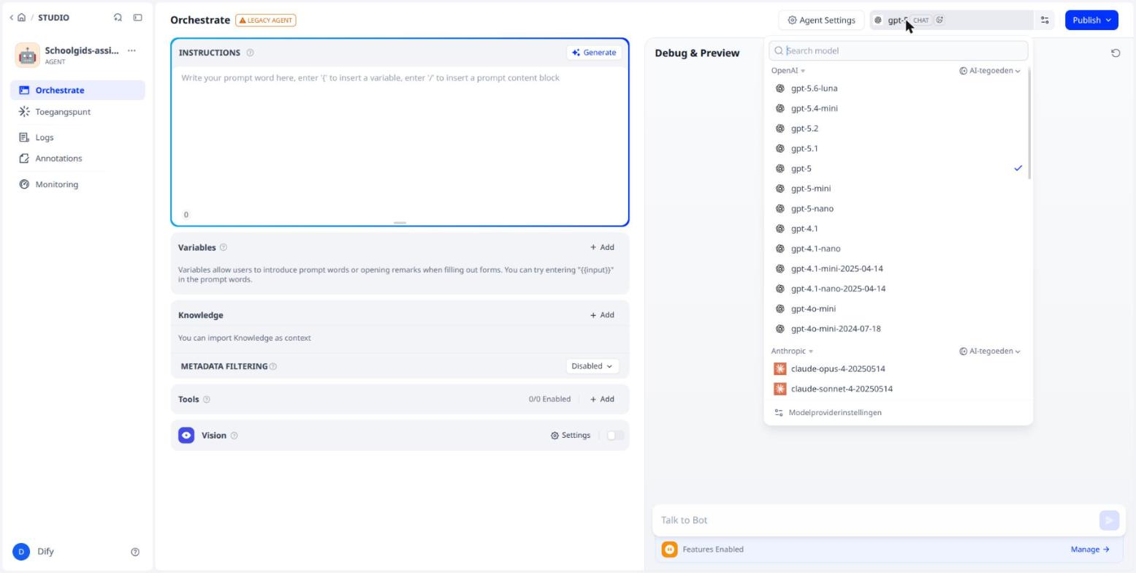
Task: Click Generate to auto-create instructions
Action: point(594,53)
